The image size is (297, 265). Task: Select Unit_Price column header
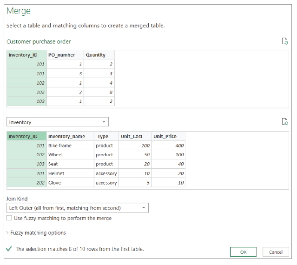(x=169, y=136)
